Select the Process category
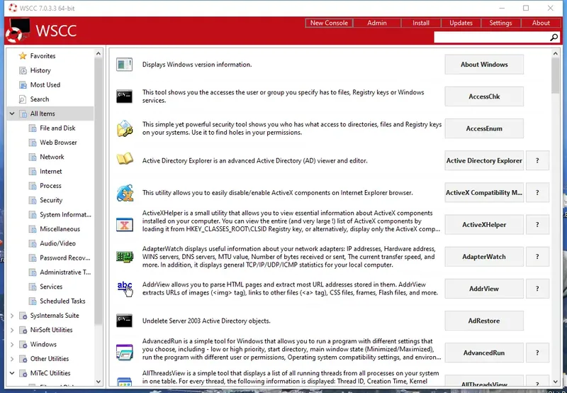 pyautogui.click(x=50, y=186)
